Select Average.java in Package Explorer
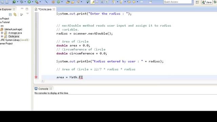217x122 pixels. pyautogui.click(x=15, y=33)
